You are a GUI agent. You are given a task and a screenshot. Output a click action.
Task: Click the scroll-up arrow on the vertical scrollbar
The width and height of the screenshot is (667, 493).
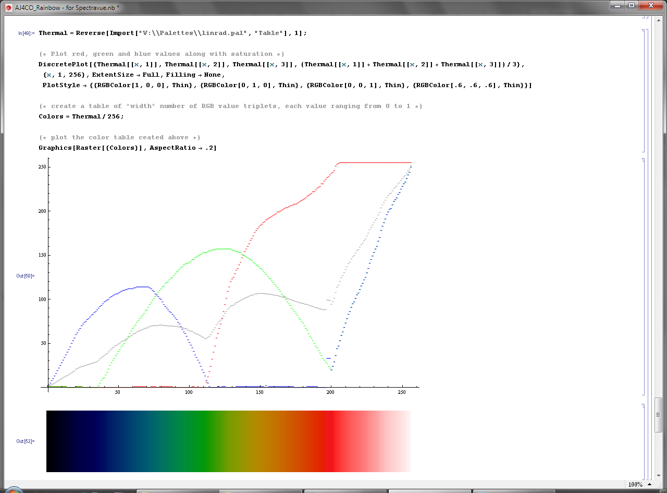point(659,20)
